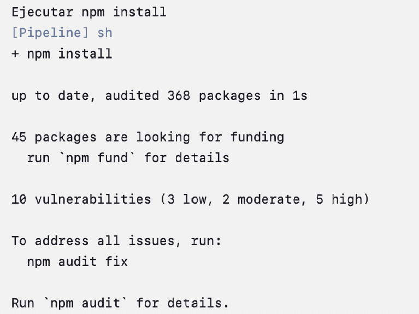Screen dimensions: 419x314
Task: Click the word 'Pipeline' in brackets
Action: click(50, 33)
